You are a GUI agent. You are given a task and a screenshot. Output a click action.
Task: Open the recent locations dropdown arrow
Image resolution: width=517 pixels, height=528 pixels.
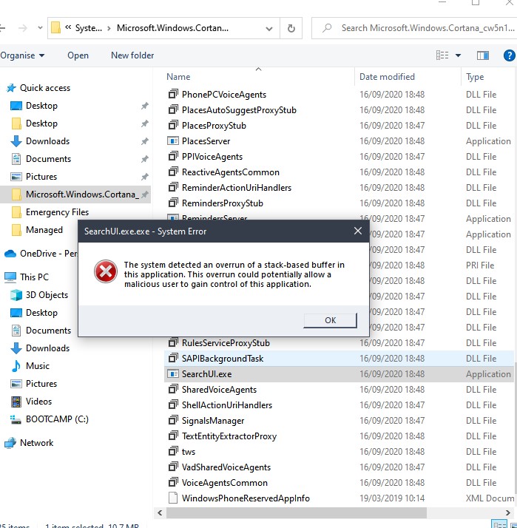(41, 27)
